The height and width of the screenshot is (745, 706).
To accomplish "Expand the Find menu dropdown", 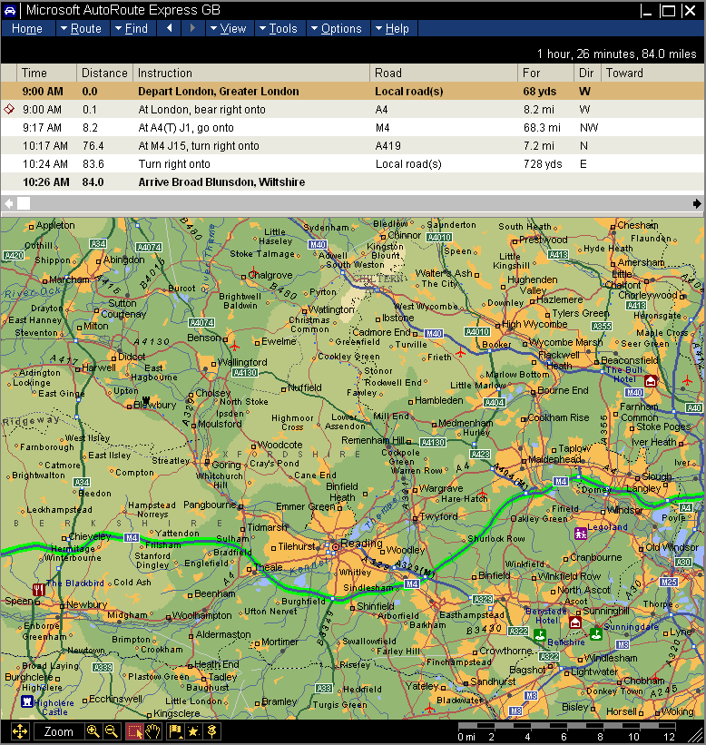I will click(x=131, y=28).
